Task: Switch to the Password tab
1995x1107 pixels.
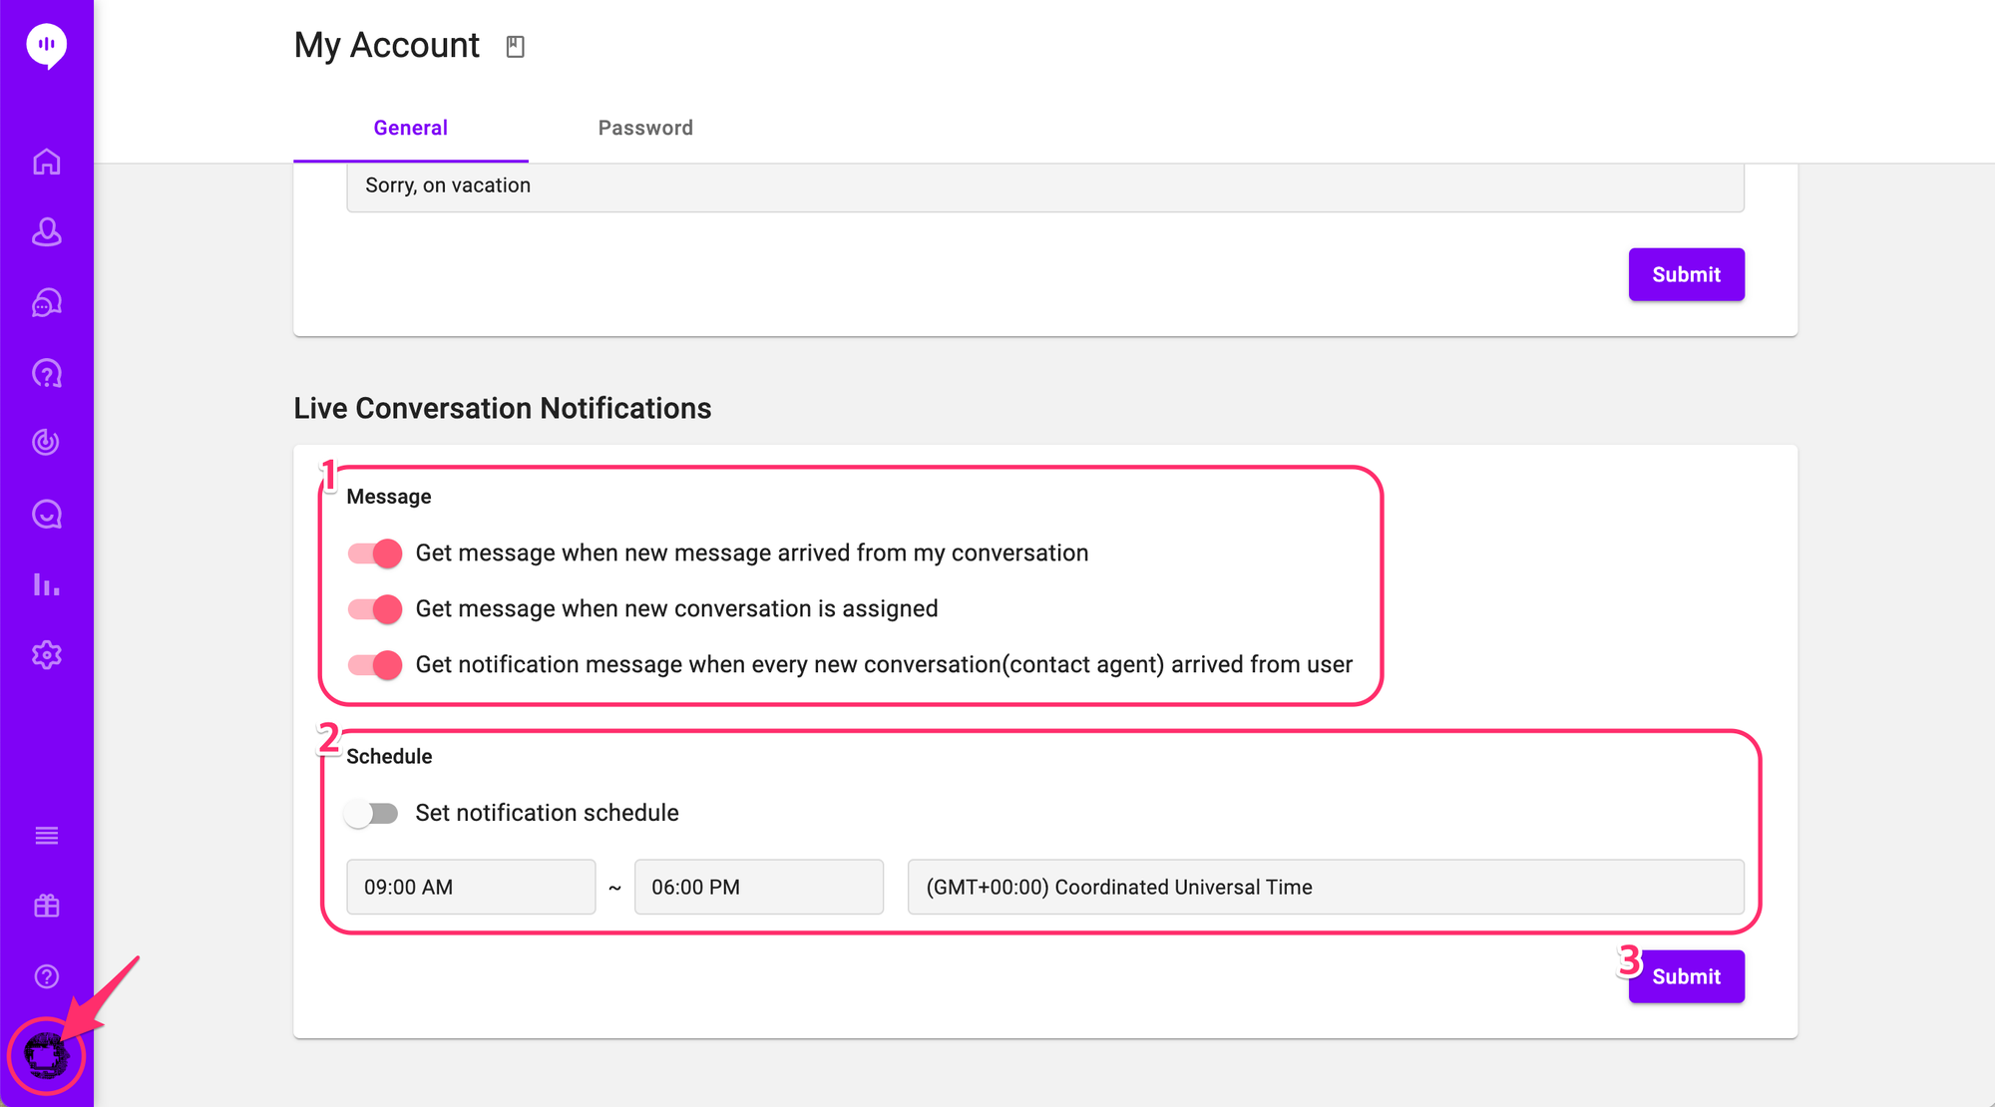Action: (645, 128)
